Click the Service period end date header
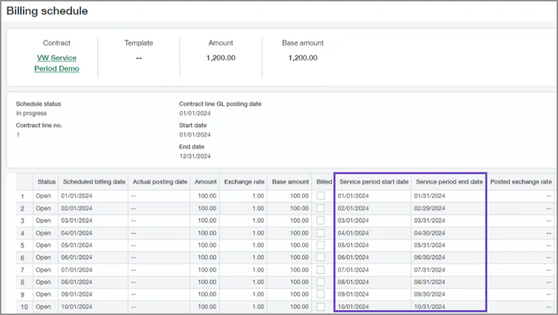 [x=449, y=182]
